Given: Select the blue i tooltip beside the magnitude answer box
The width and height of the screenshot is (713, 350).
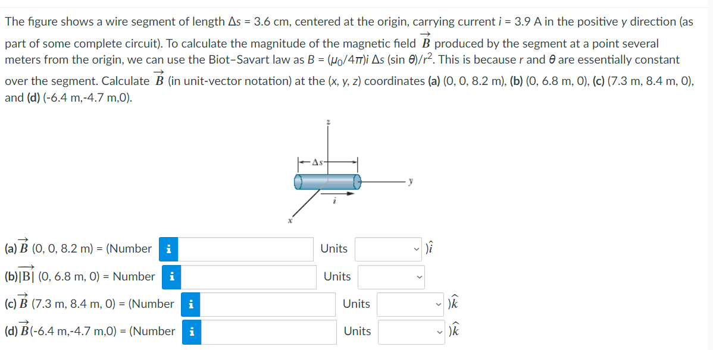Looking at the screenshot, I should pyautogui.click(x=172, y=276).
